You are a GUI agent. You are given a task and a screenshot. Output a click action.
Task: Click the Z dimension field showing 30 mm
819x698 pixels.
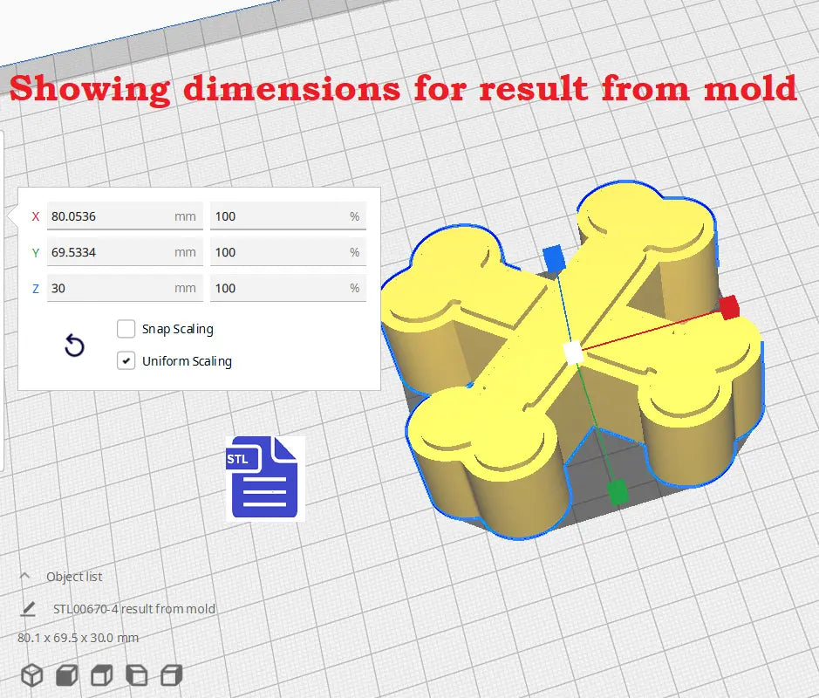(124, 288)
